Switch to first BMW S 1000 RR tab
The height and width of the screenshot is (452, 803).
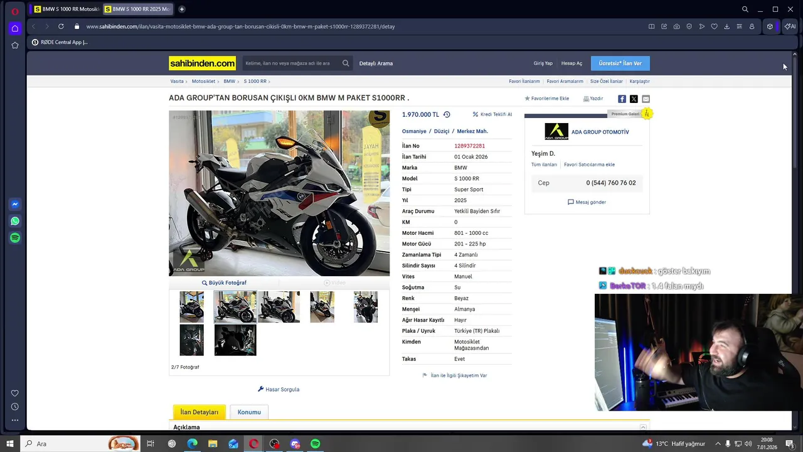[x=66, y=9]
